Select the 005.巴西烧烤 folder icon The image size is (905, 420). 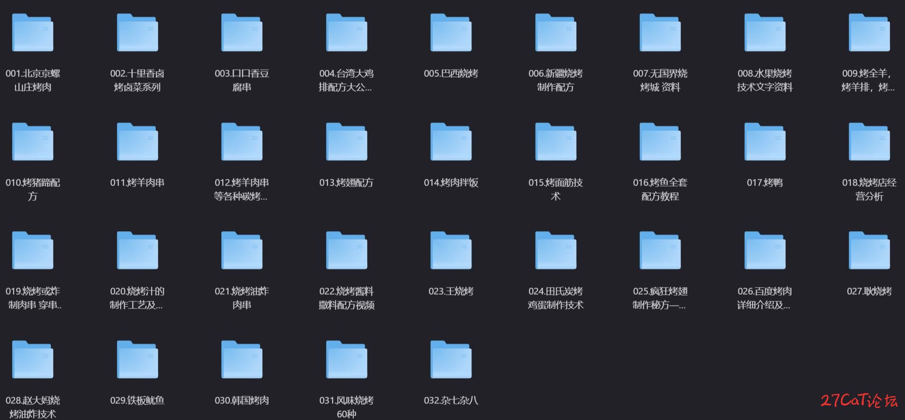(451, 33)
